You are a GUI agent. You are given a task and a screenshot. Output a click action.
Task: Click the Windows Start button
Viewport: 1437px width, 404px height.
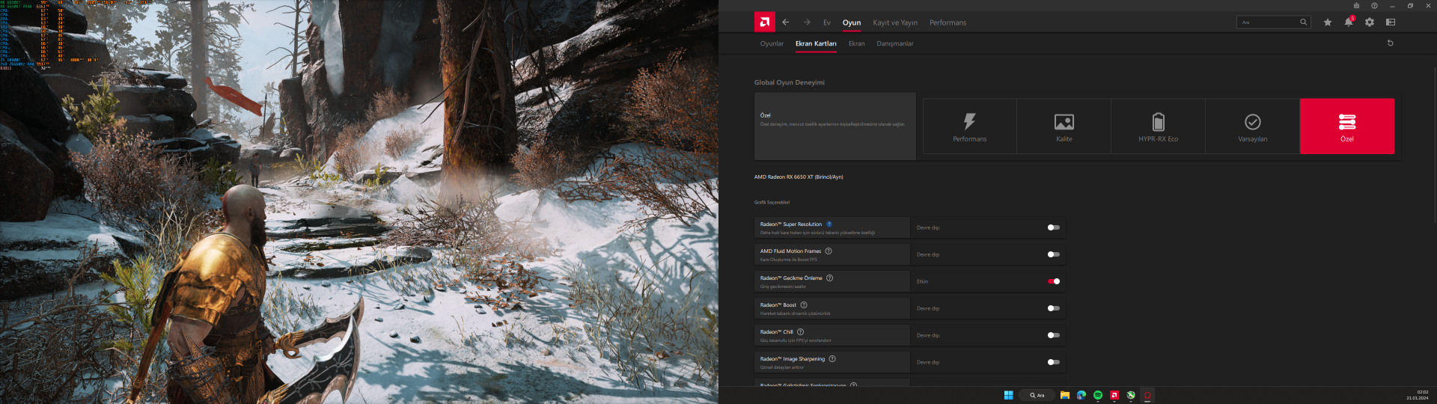(1008, 395)
